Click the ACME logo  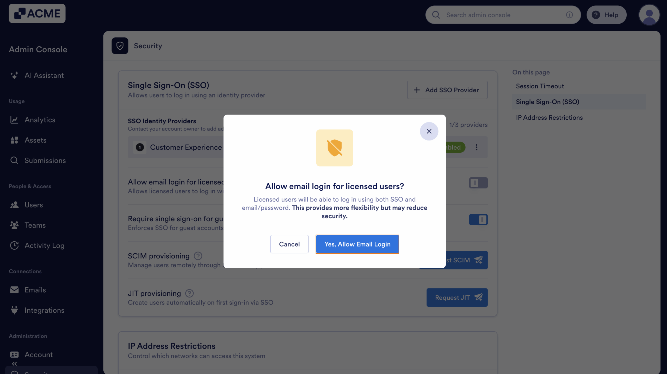tap(37, 14)
